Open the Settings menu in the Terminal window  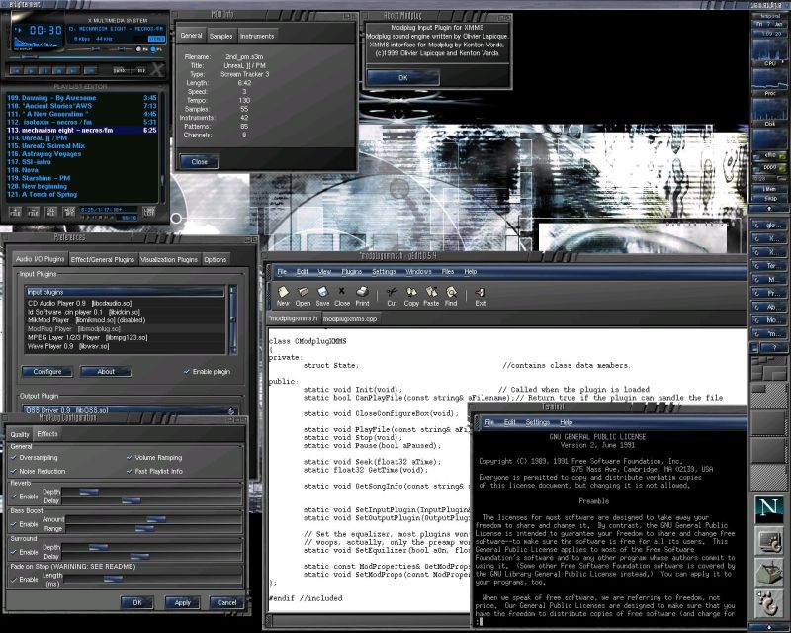[537, 422]
